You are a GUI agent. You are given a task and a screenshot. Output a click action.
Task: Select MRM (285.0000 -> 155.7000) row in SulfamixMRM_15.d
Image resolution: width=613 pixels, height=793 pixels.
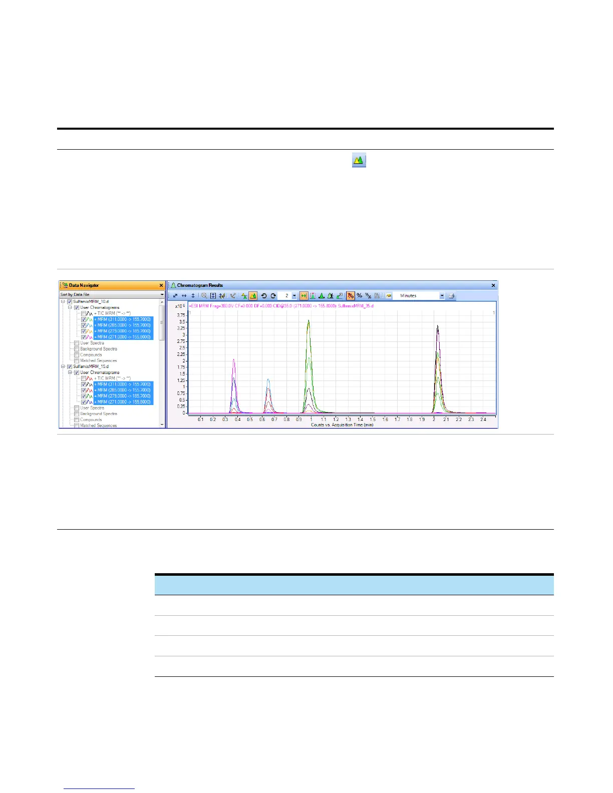tap(123, 390)
